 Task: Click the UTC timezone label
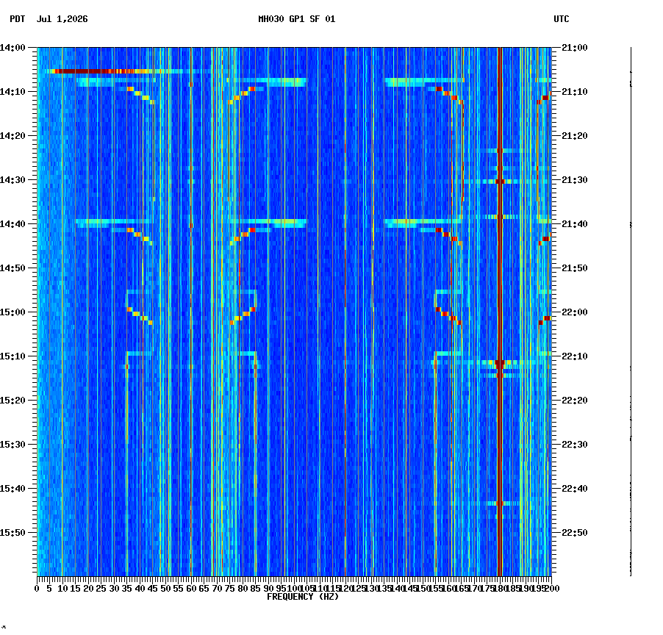click(562, 19)
